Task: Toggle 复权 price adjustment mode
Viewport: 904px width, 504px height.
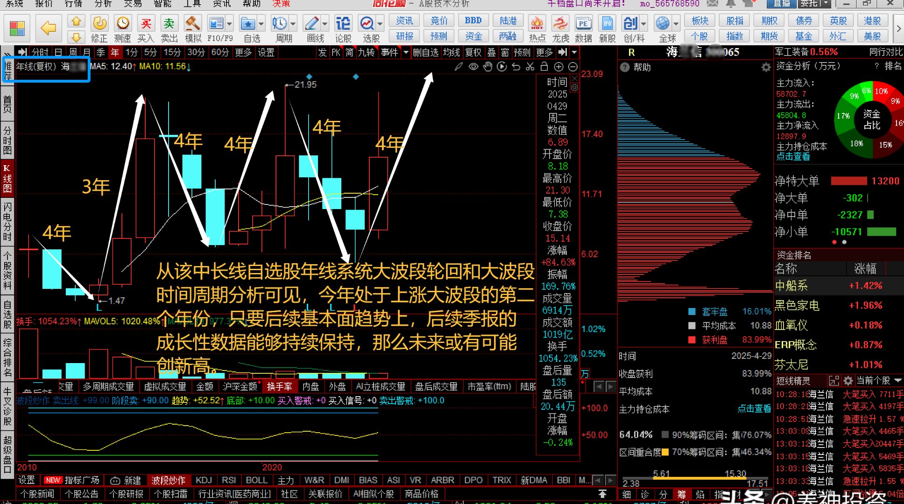Action: [473, 52]
